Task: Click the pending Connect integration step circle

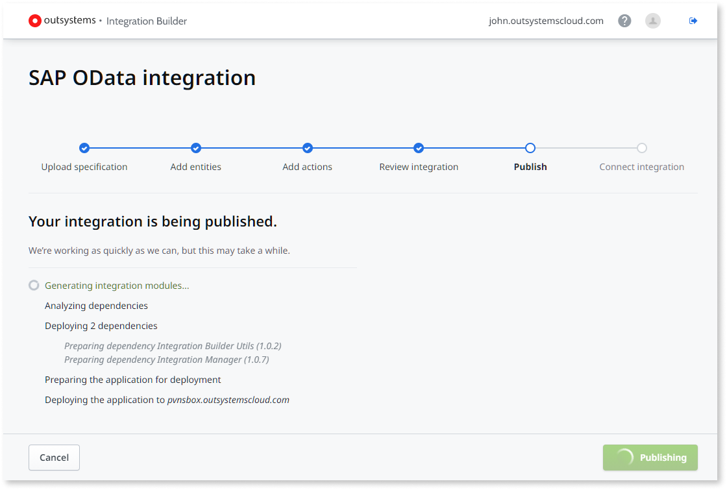Action: (641, 148)
